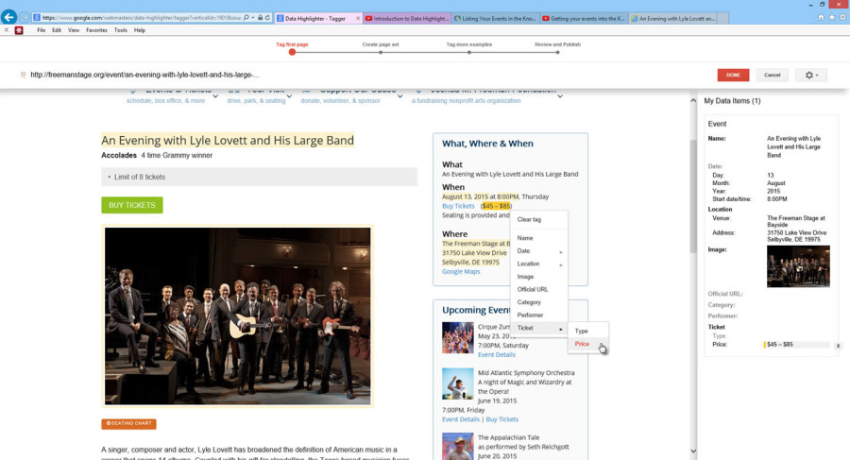
Task: Open the View menu
Action: pos(74,30)
